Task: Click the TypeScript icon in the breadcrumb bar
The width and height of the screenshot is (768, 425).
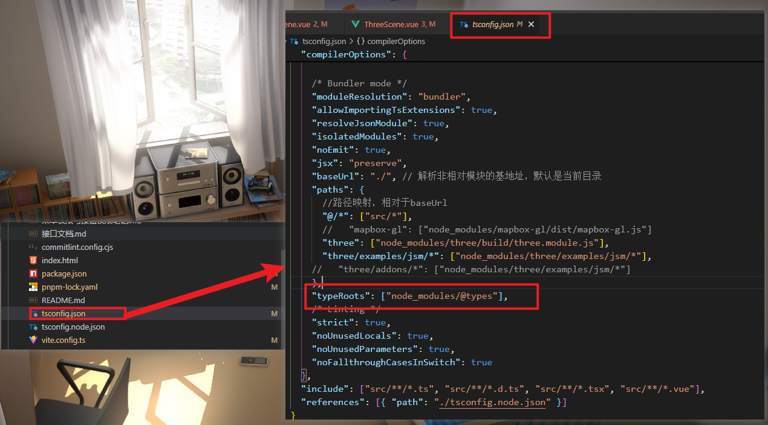Action: [294, 42]
